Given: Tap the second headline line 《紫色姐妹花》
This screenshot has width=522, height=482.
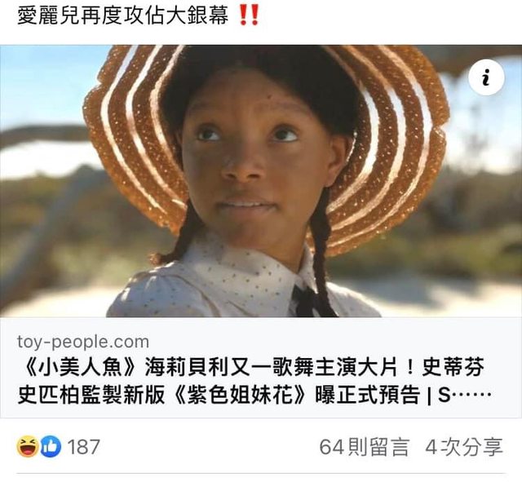Looking at the screenshot, I should click(239, 395).
